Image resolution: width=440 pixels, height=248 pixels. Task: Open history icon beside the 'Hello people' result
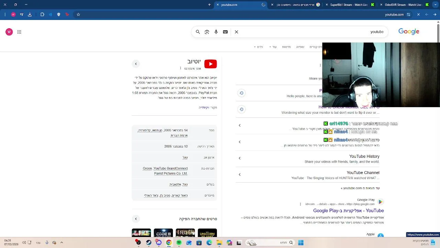click(241, 93)
